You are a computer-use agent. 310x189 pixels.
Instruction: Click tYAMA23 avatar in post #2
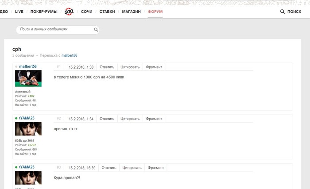click(x=28, y=129)
